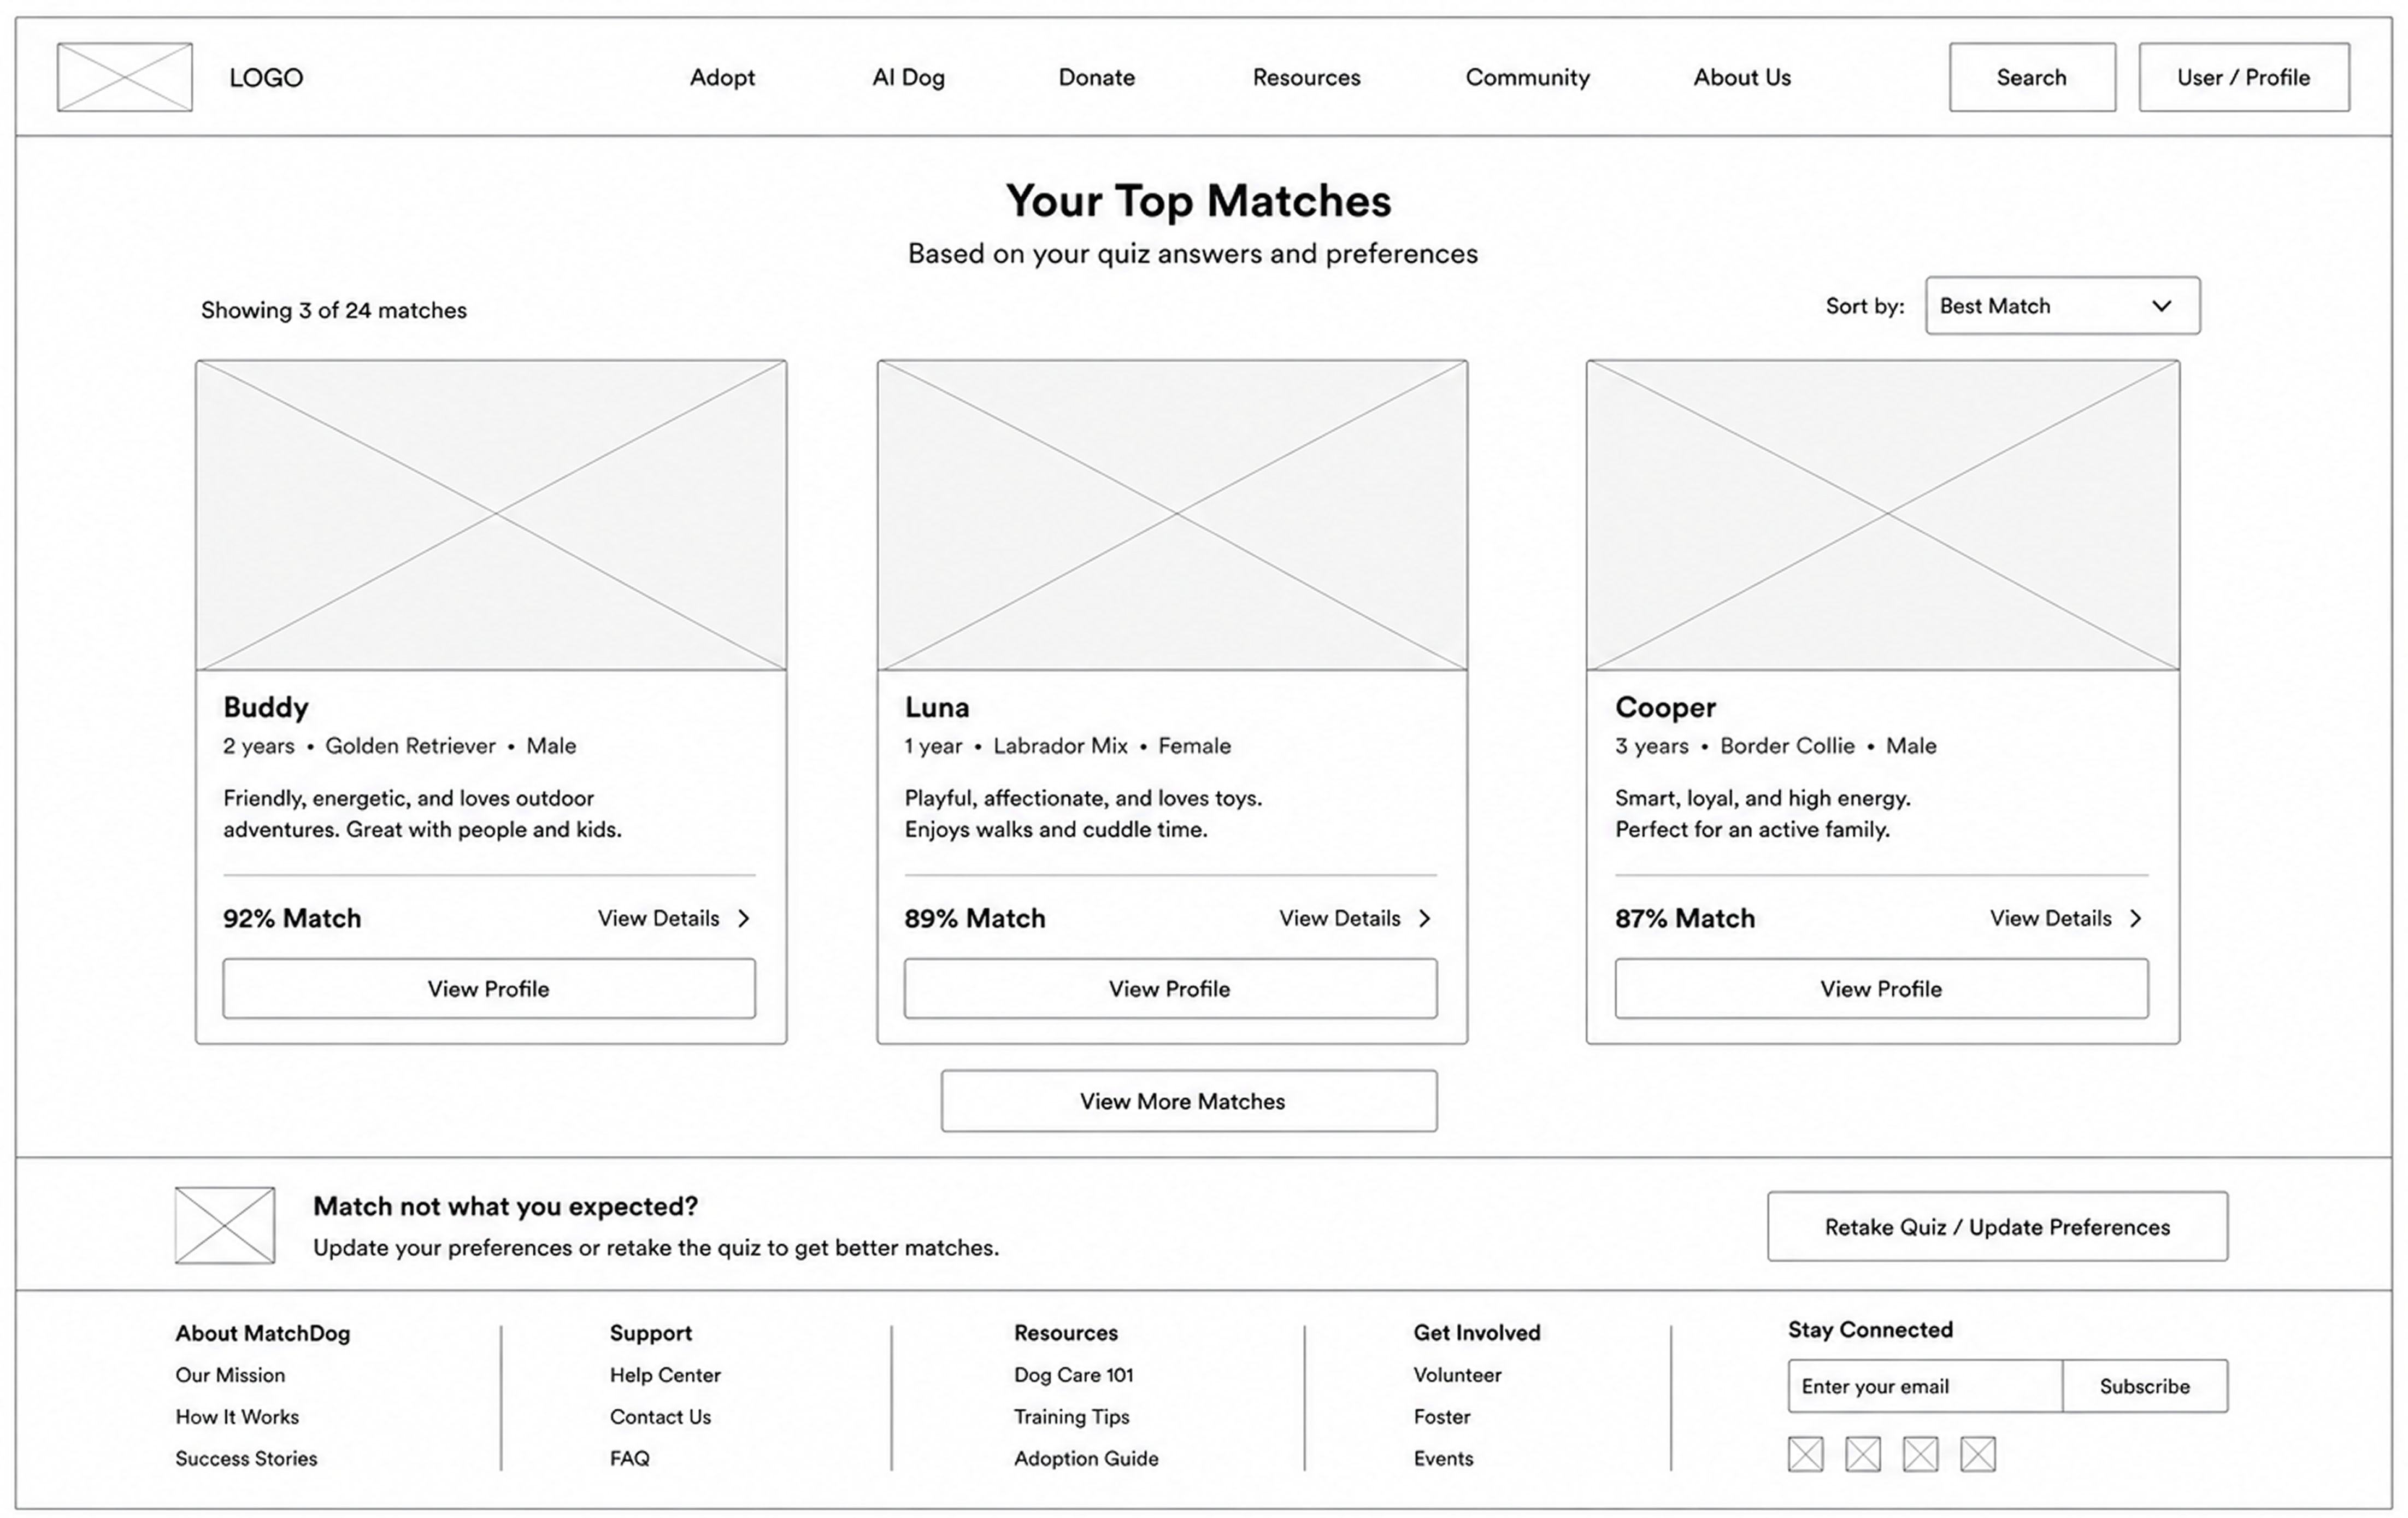Screen dimensions: 2408x1518
Task: Click image icon beside Match not what you expected
Action: click(x=225, y=1225)
